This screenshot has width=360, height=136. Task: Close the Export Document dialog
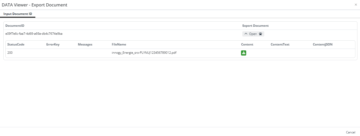[x=356, y=5]
